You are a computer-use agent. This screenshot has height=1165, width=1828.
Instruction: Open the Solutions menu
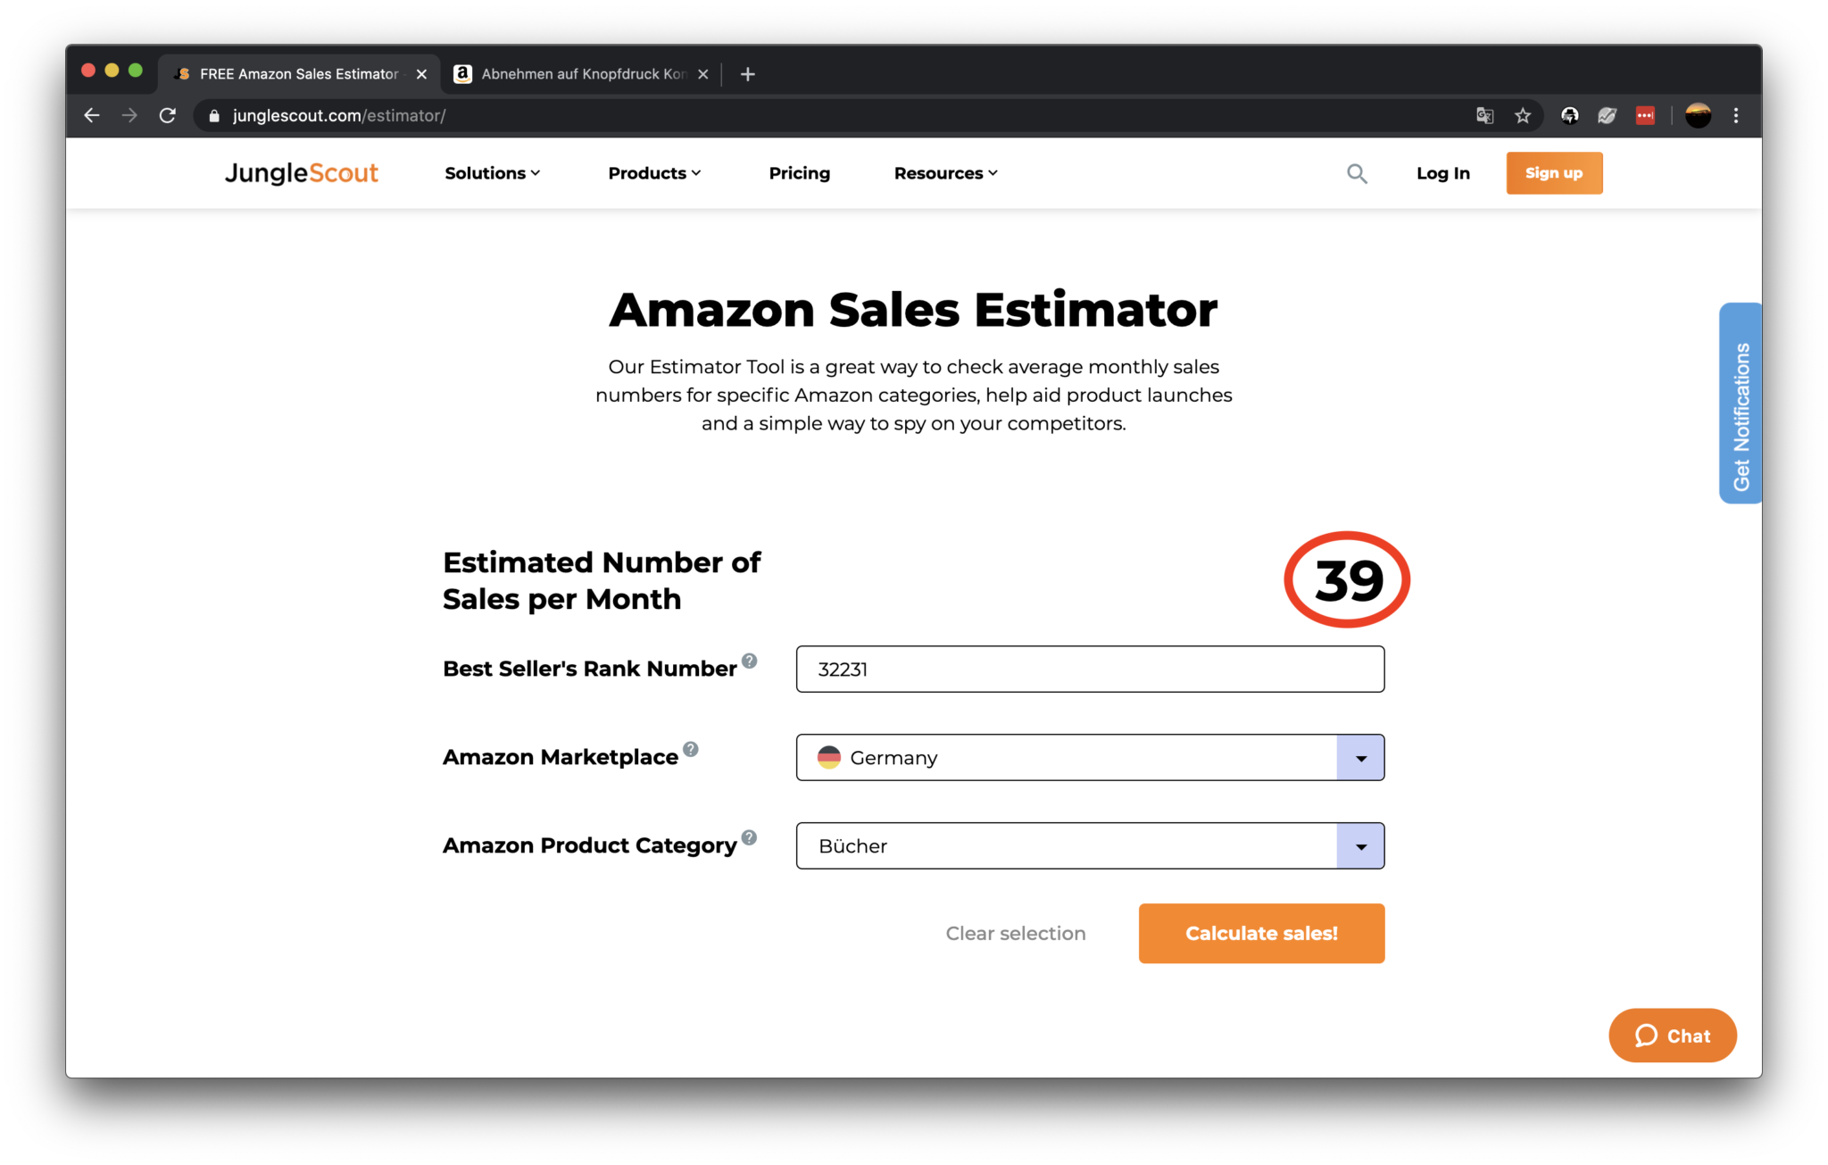point(492,172)
